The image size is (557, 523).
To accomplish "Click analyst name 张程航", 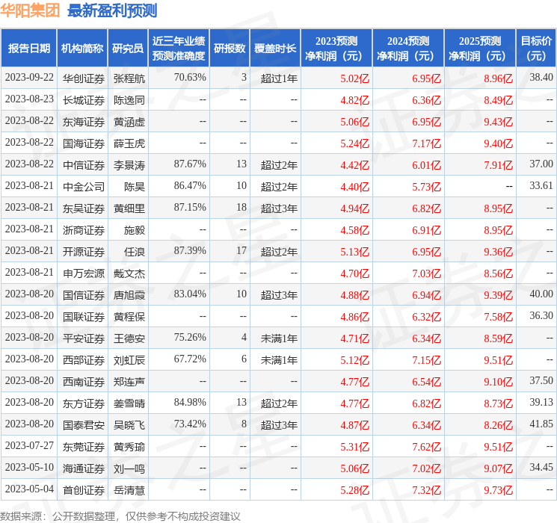I will (129, 78).
